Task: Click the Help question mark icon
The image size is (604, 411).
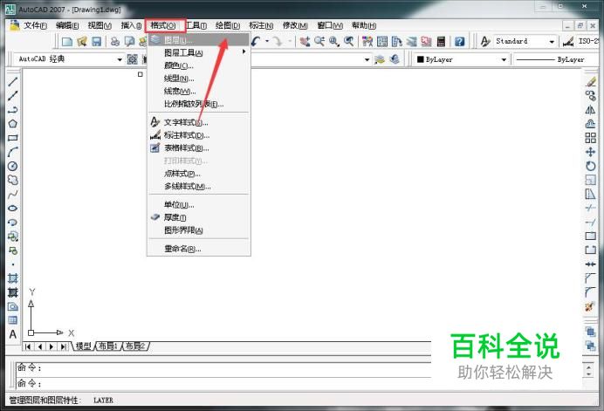Action: coord(460,41)
